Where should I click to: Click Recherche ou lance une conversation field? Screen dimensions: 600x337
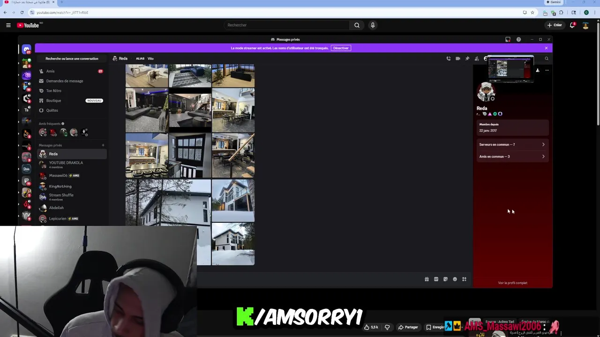[72, 59]
